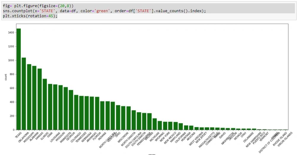
Task: Click the 1400 y-axis tick label
Action: click(x=11, y=33)
